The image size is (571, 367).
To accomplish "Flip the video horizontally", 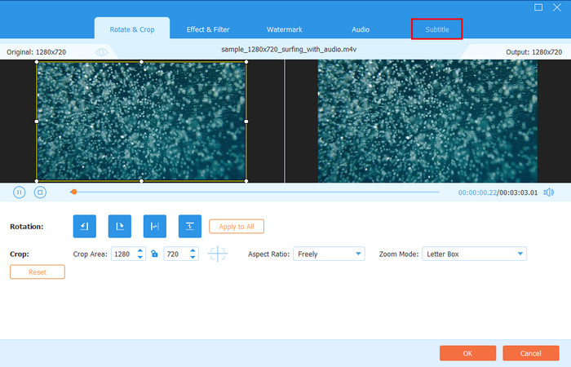I will (x=154, y=226).
